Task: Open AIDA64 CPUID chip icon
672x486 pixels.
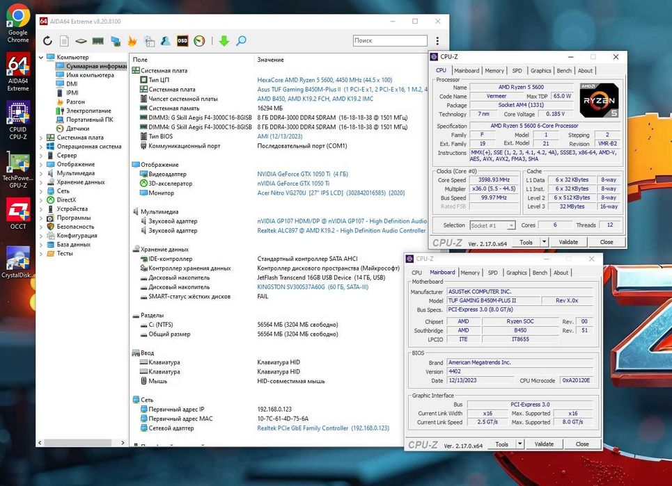Action: pos(81,41)
